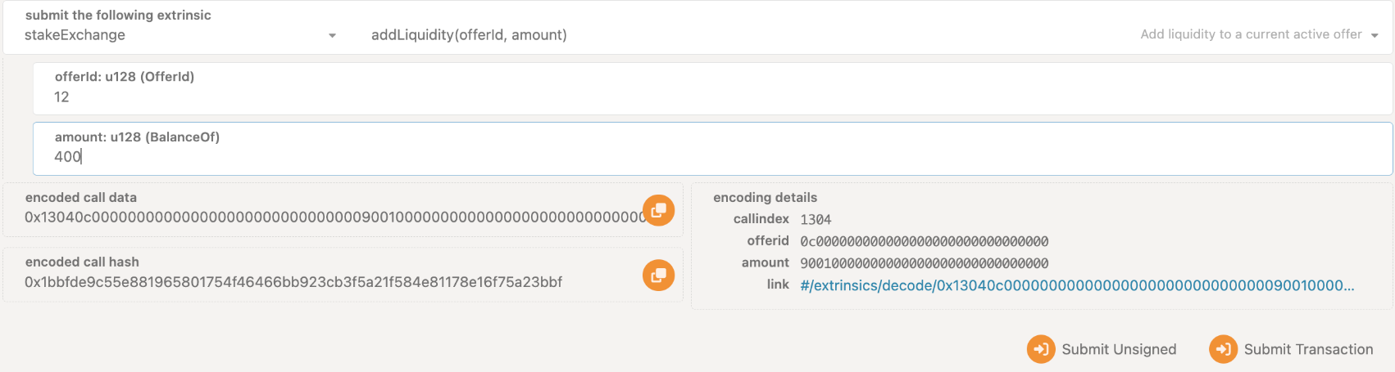Click the callindex value 1304
Image resolution: width=1395 pixels, height=372 pixels.
click(x=816, y=219)
